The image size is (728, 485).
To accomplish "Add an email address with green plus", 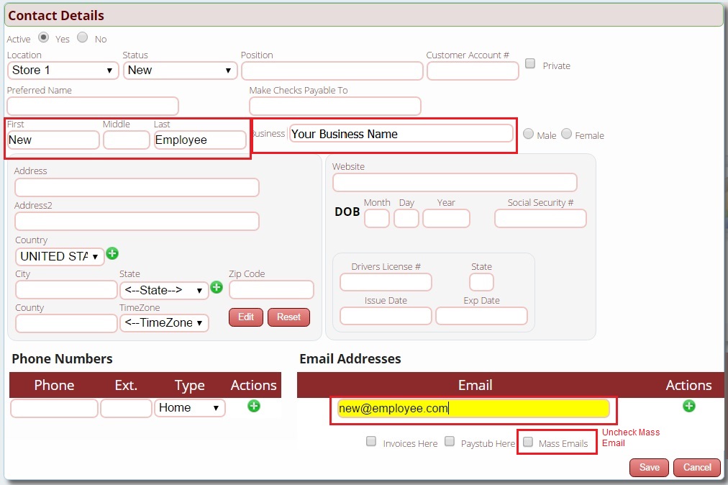I will pyautogui.click(x=688, y=407).
